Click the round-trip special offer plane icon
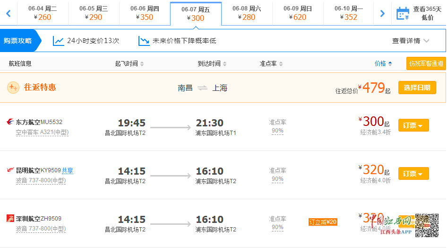Viewport: 448px width, 248px height. click(x=13, y=87)
